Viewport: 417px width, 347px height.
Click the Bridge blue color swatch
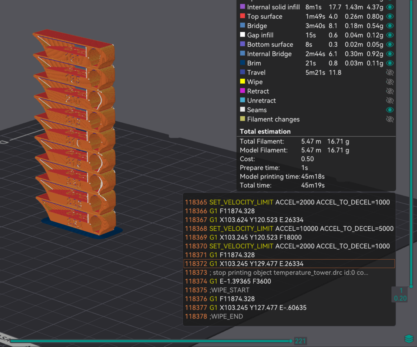(243, 25)
